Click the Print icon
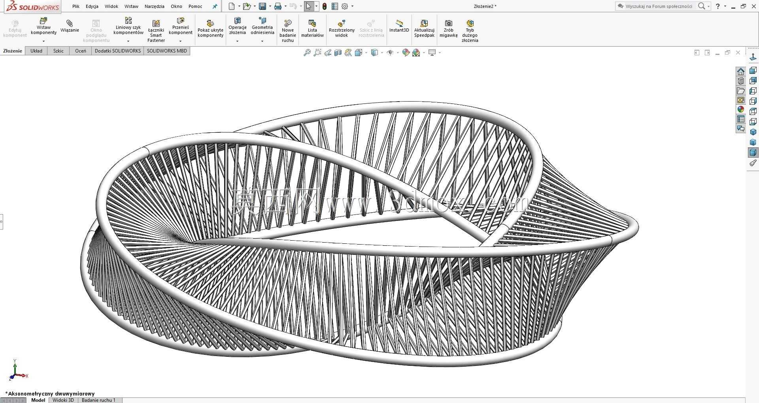The image size is (759, 403). pos(278,6)
